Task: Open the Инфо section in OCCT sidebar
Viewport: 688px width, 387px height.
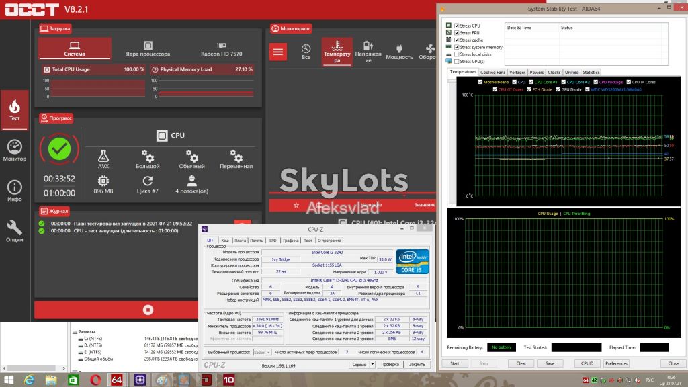Action: (15, 191)
